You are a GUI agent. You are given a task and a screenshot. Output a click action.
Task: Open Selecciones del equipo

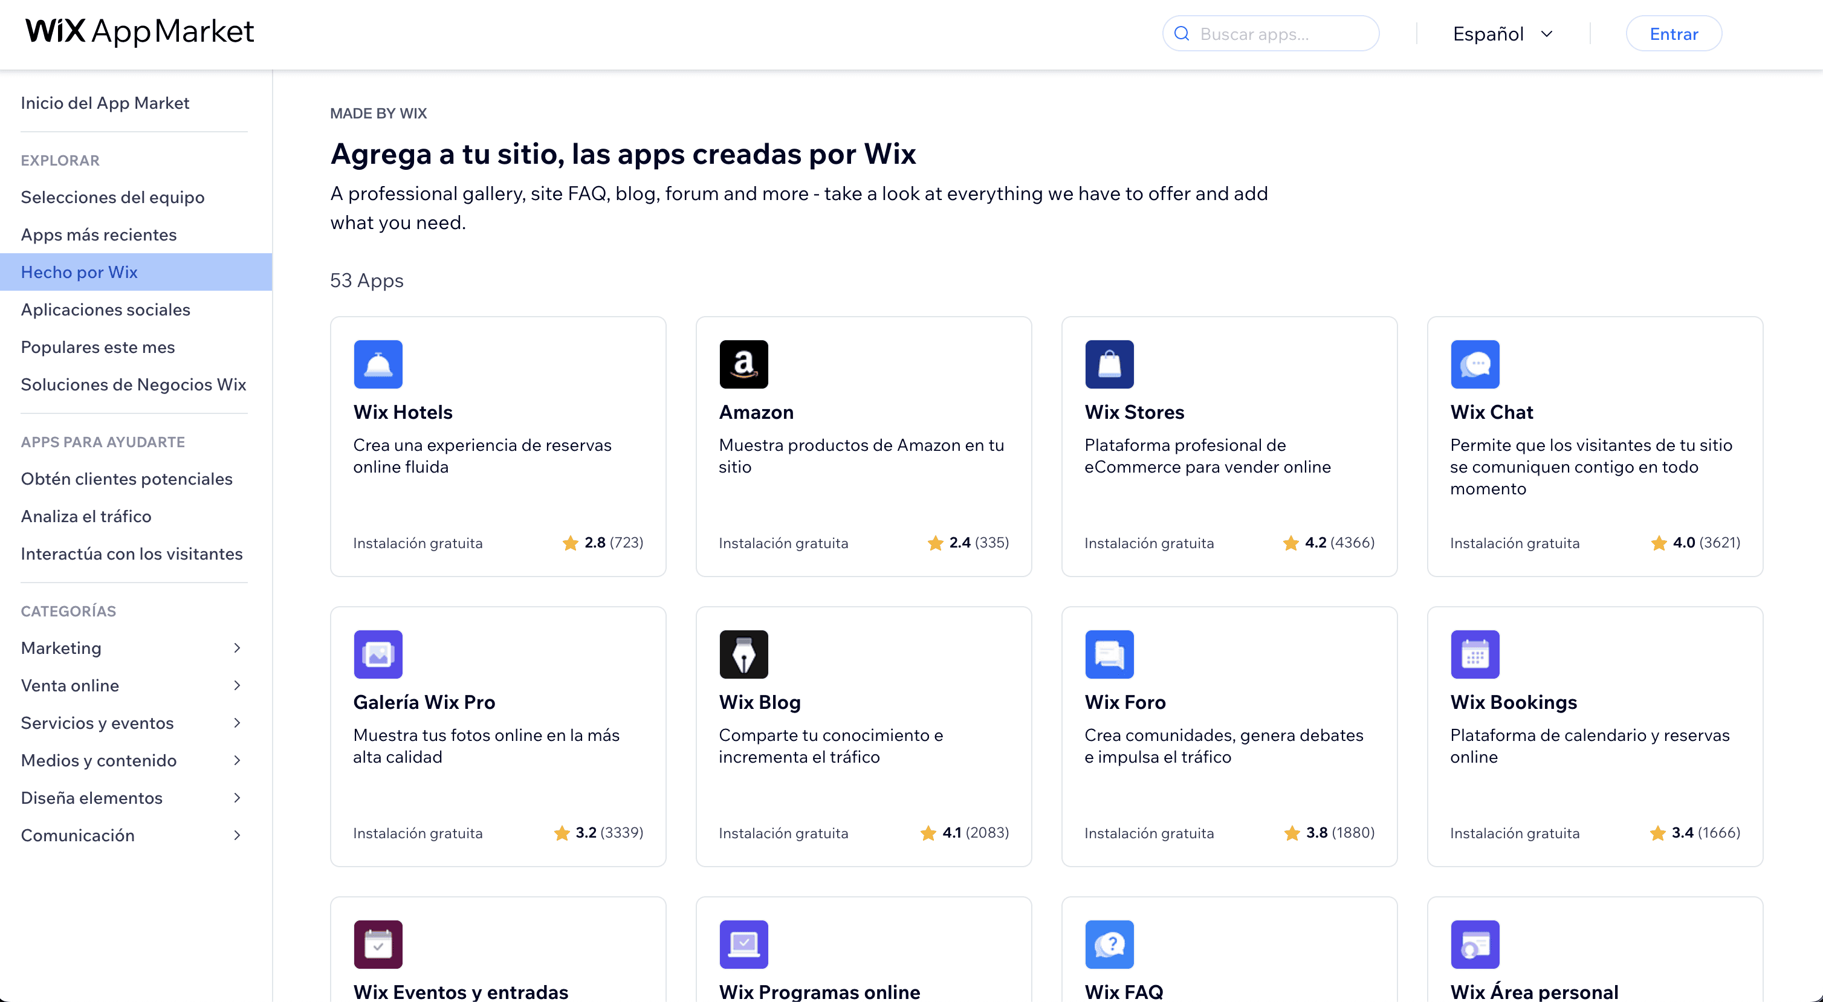click(112, 197)
